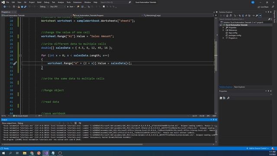277x156 pixels.
Task: Open the Debug menu
Action: (47, 2)
